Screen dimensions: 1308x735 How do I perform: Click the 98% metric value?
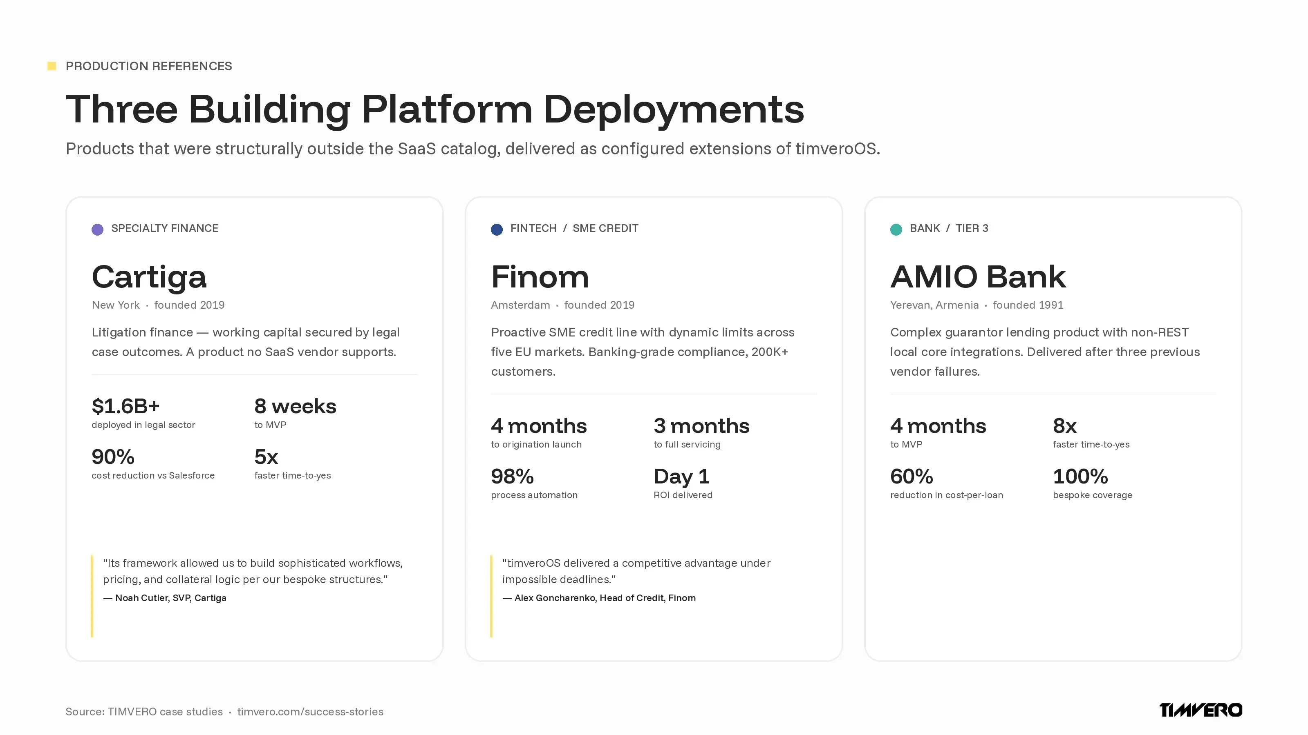tap(512, 477)
